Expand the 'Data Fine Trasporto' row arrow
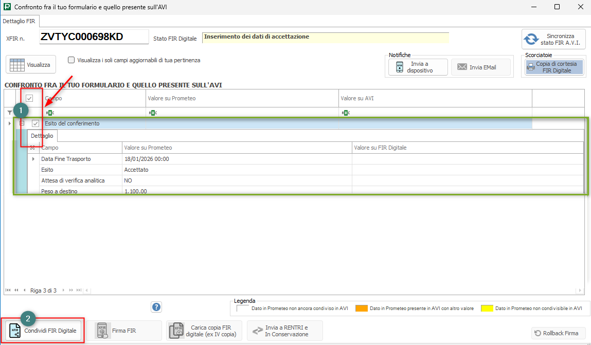 point(33,159)
